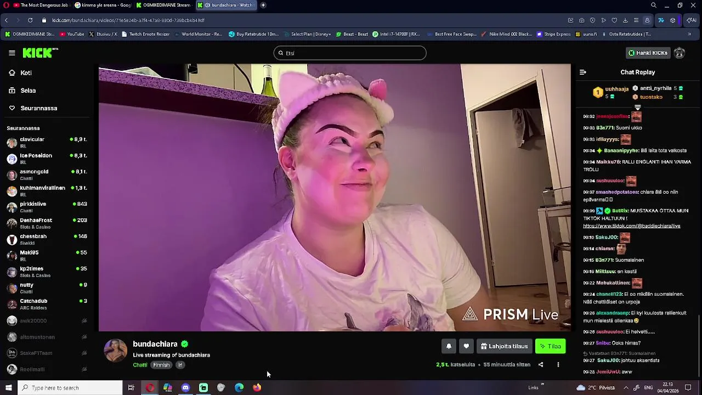This screenshot has width=702, height=395.
Task: Open browser AI sidebar button
Action: point(692,20)
